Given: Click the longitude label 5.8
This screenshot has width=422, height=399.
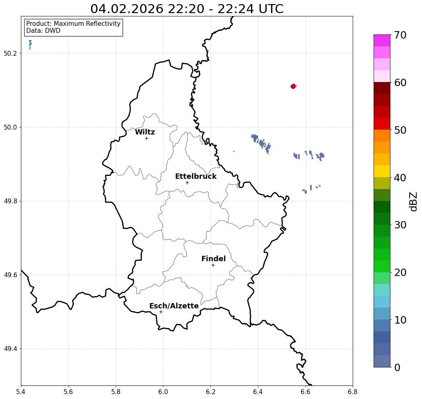Looking at the screenshot, I should click(116, 392).
